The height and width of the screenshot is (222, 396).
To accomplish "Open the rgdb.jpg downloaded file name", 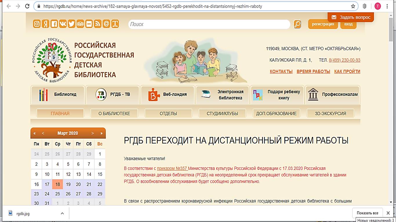I will (x=23, y=214).
